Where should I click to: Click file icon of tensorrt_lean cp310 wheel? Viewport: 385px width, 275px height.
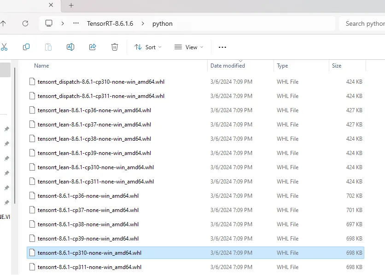32,167
